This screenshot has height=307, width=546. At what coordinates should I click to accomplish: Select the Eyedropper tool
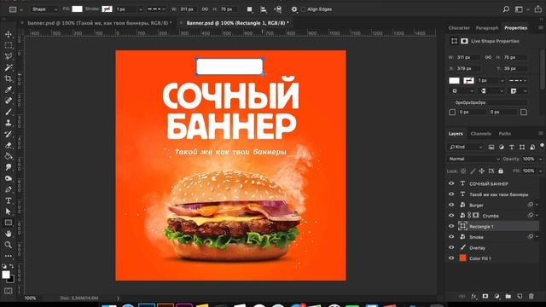[9, 90]
